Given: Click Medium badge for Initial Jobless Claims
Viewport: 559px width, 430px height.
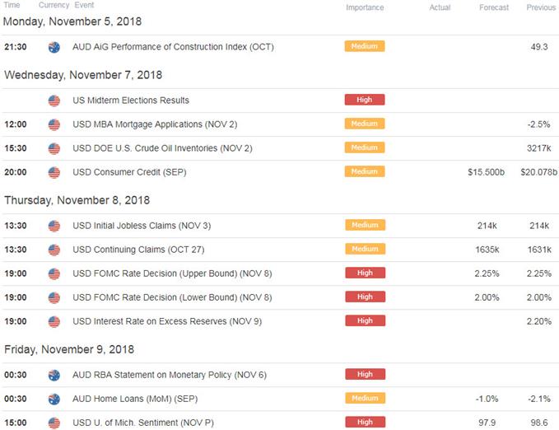Looking at the screenshot, I should 365,225.
